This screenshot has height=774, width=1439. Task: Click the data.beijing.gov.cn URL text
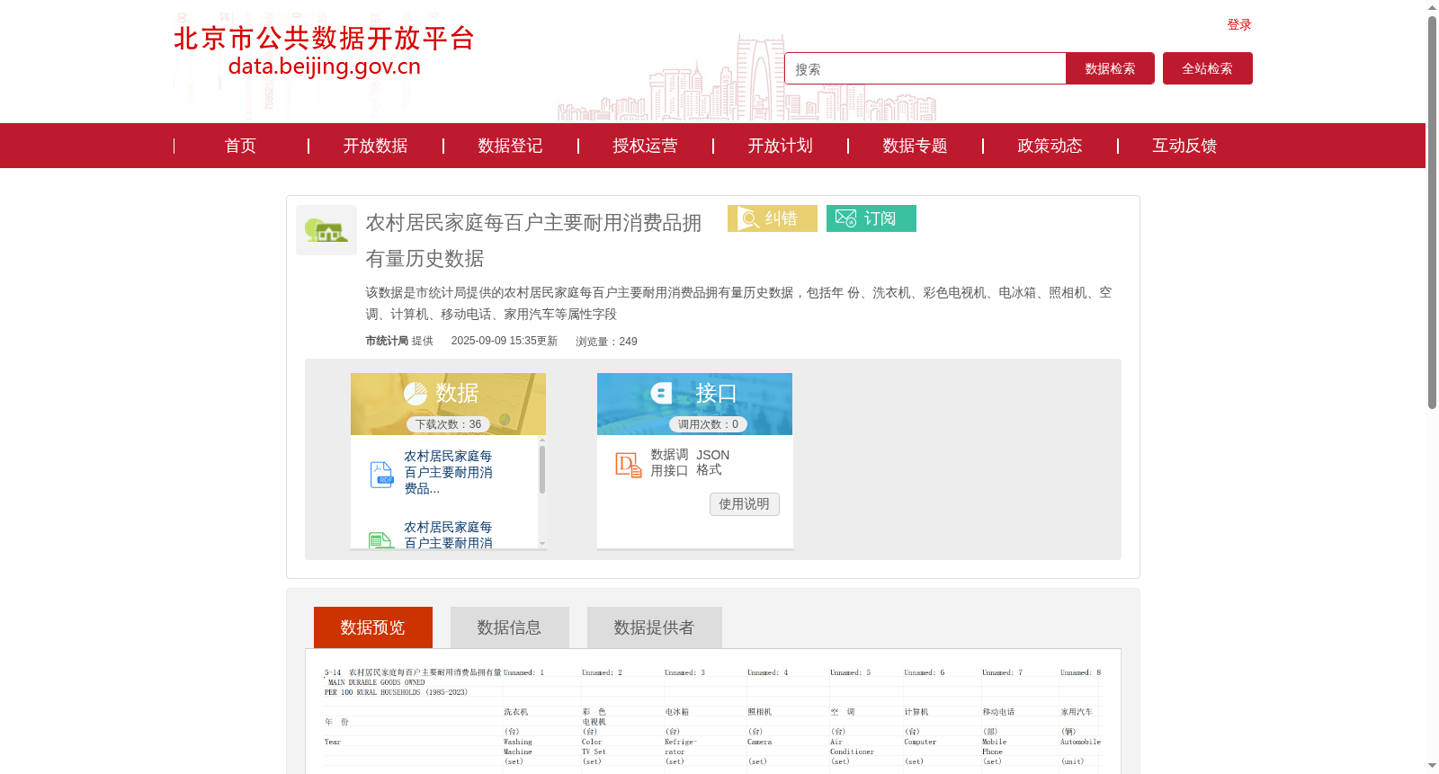(x=325, y=67)
